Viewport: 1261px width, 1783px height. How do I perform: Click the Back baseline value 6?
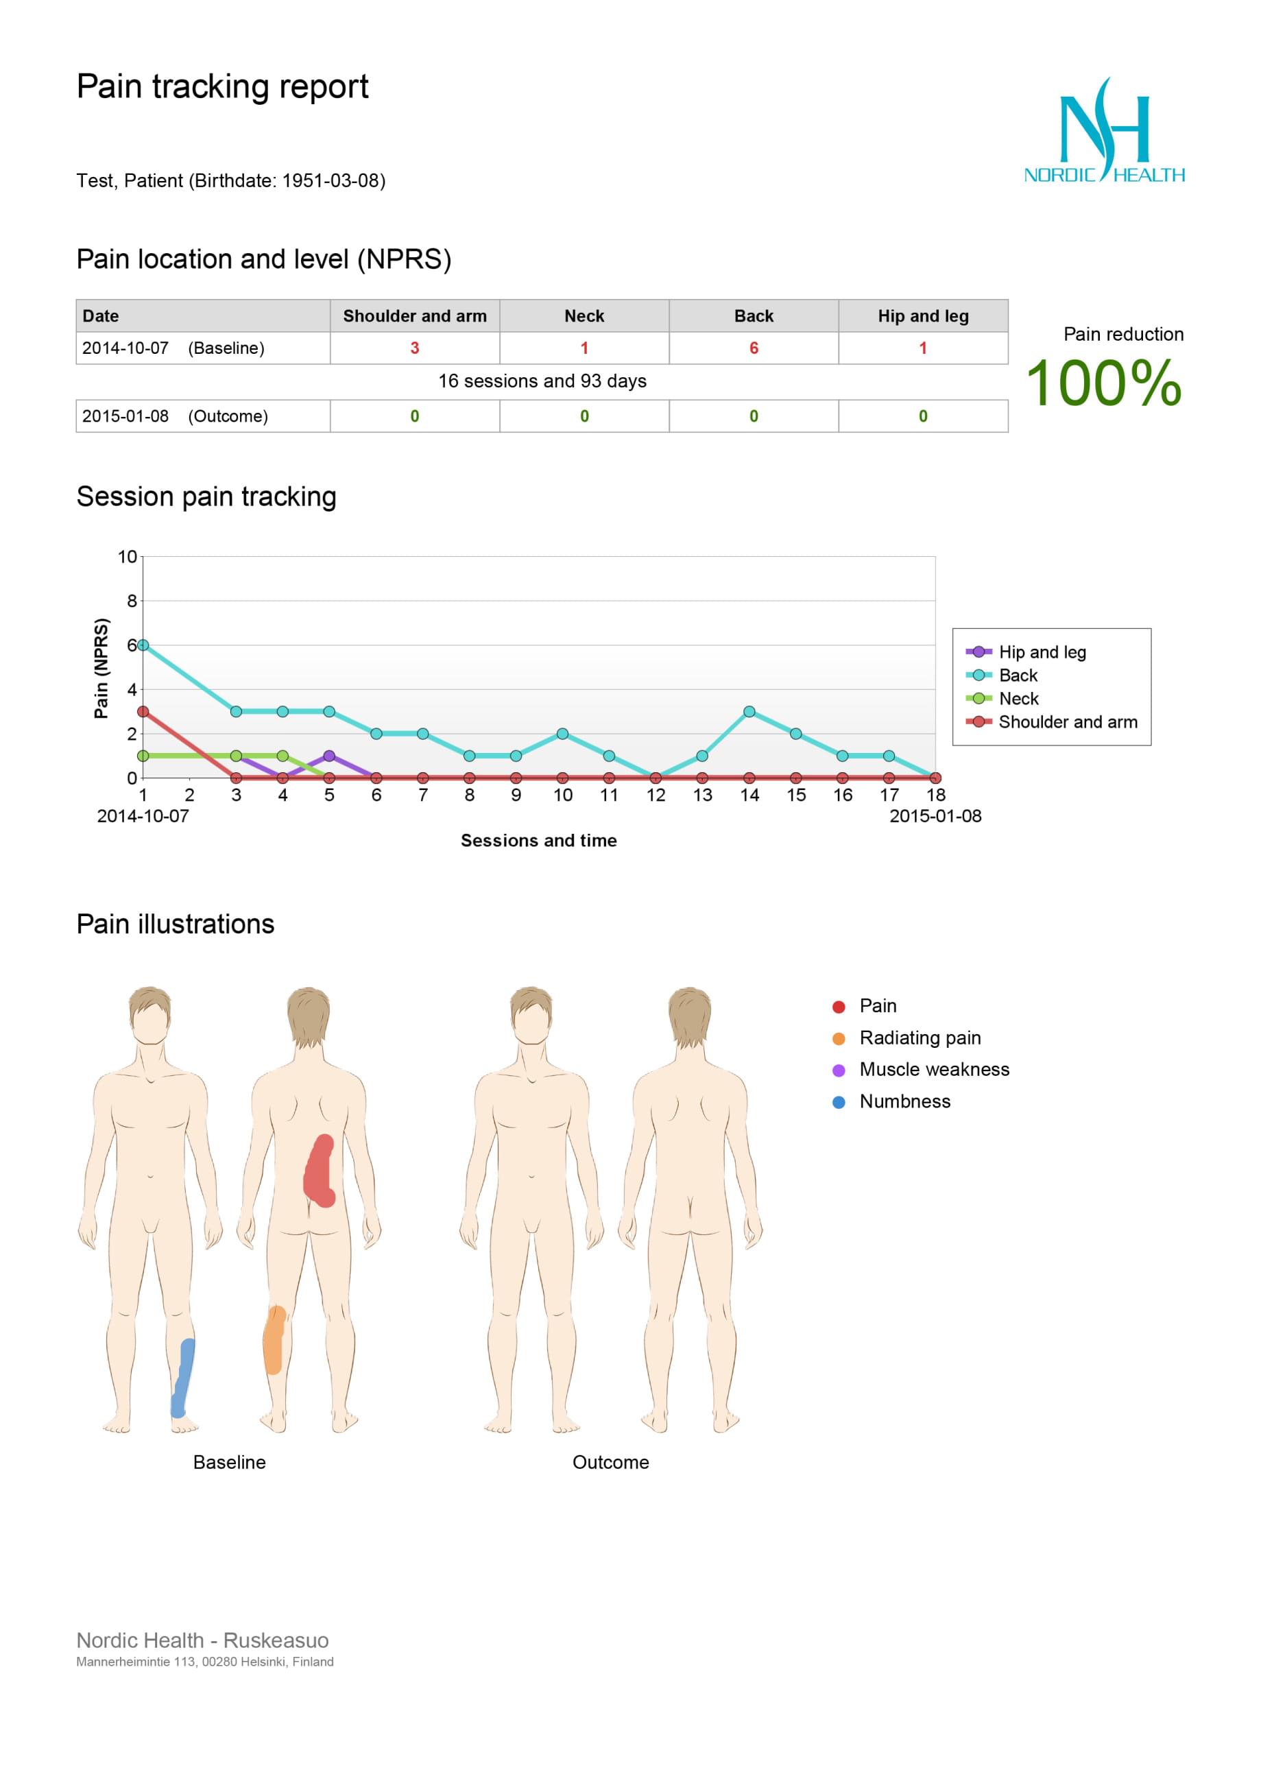pos(753,348)
